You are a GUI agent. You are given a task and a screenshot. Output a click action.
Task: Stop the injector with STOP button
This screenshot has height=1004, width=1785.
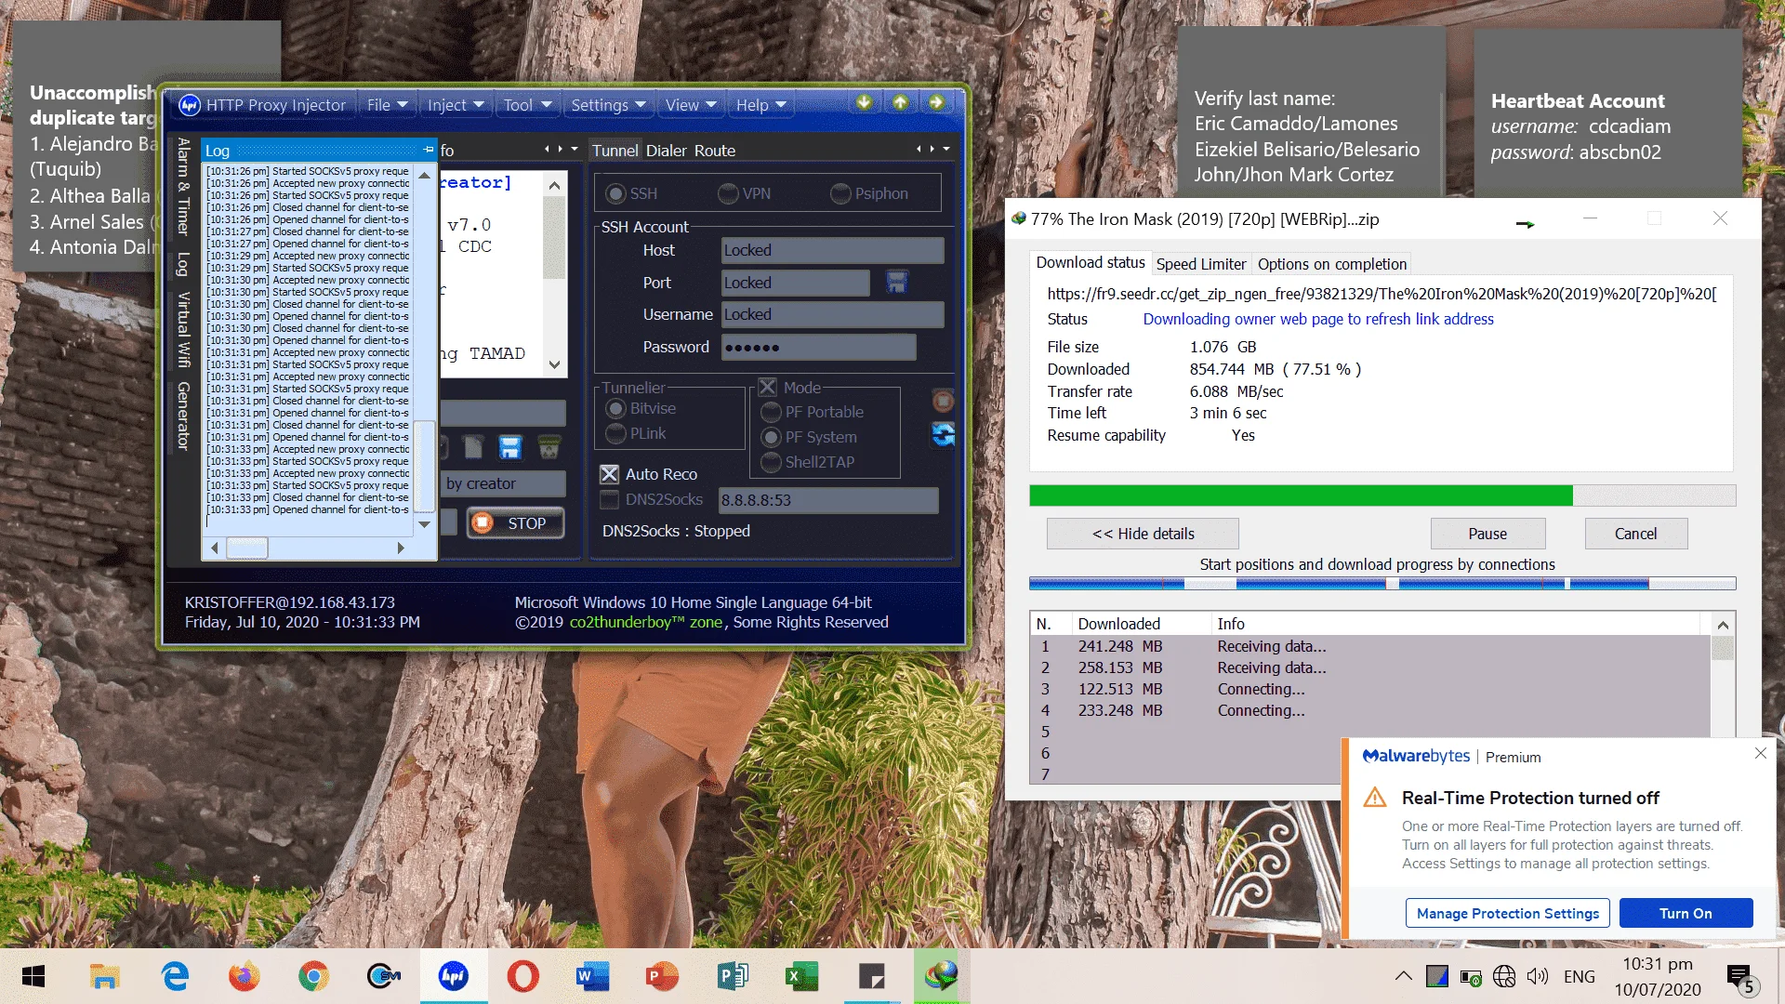[515, 523]
